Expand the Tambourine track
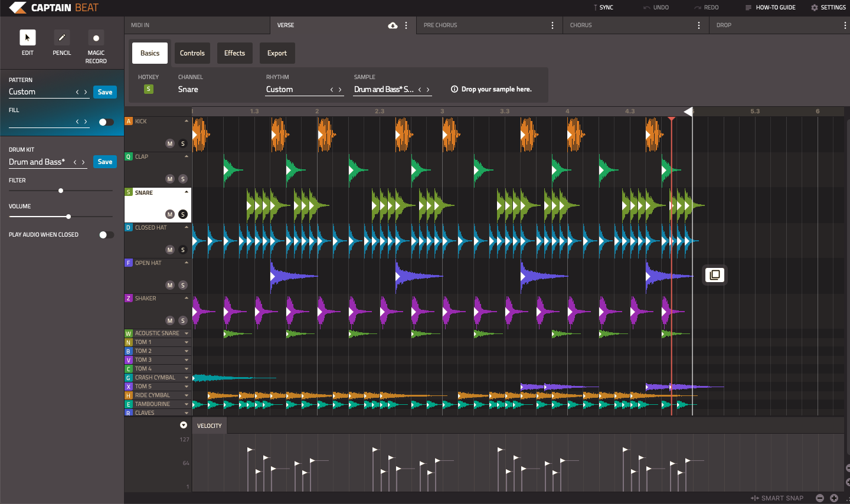Screen dimensions: 850x504 pyautogui.click(x=187, y=404)
